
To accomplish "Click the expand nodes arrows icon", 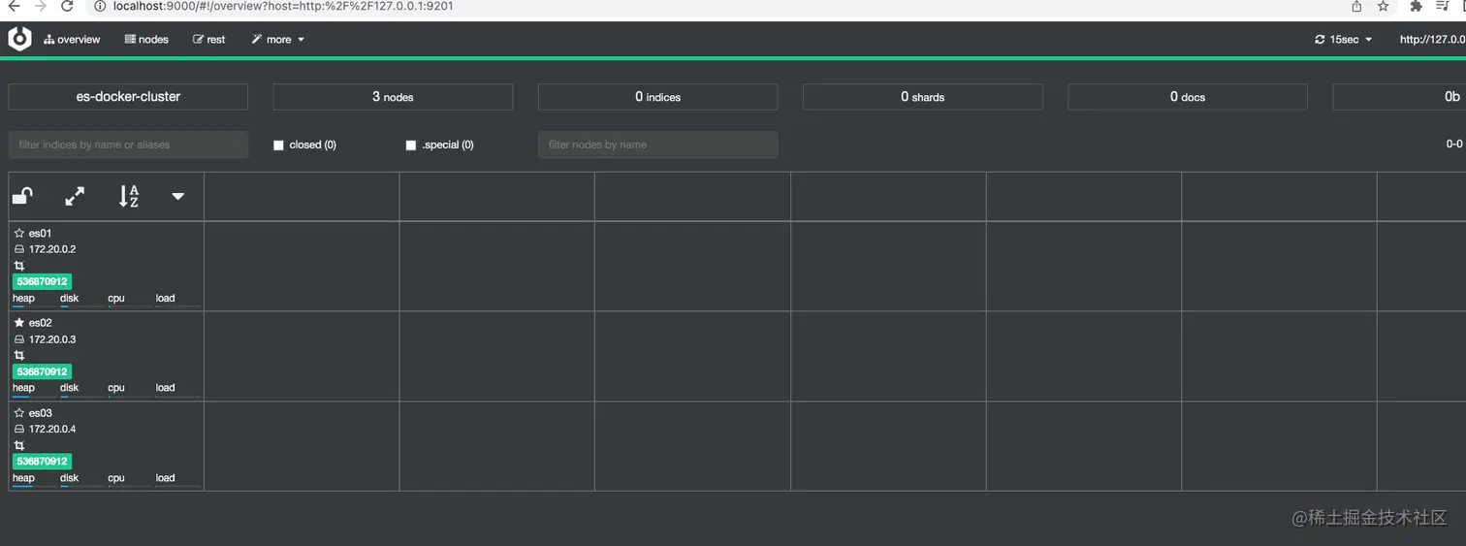I will click(x=75, y=197).
